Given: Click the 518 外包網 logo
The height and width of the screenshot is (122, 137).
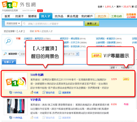Looking at the screenshot, I should pos(19,5).
